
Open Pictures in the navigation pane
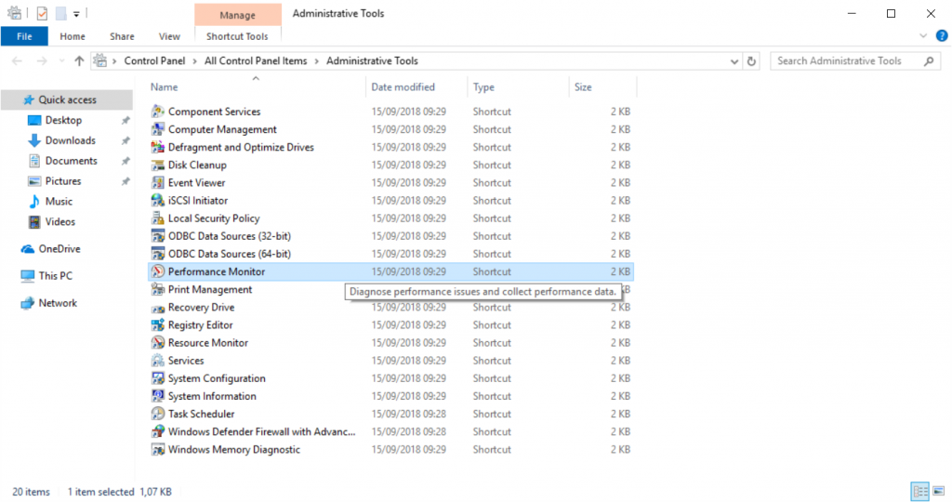[63, 181]
